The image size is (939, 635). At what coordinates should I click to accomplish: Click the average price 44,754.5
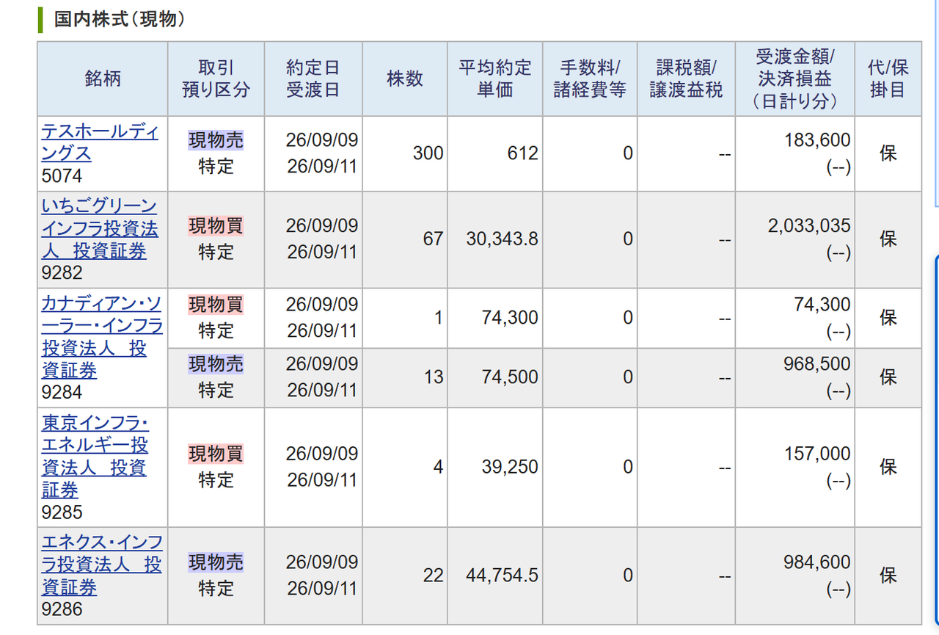pos(502,576)
